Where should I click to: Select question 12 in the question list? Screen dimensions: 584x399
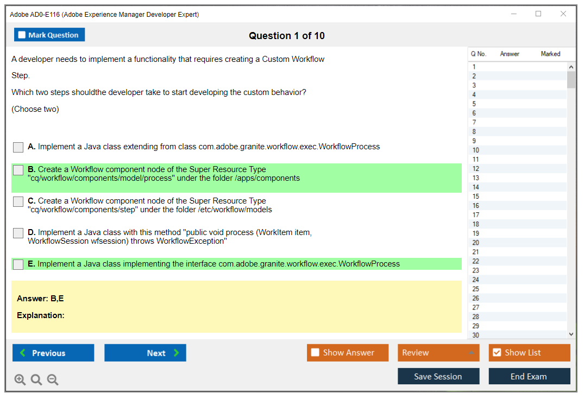476,169
